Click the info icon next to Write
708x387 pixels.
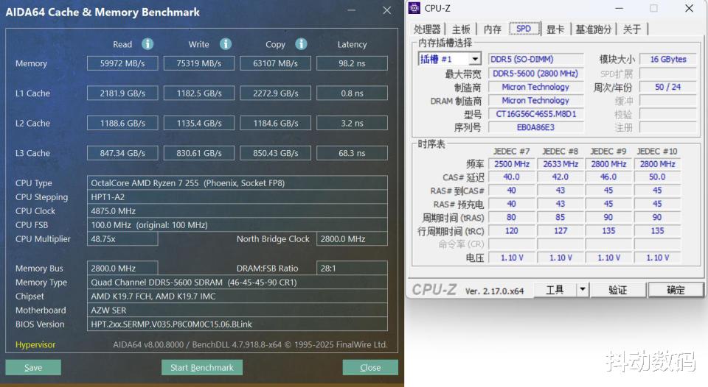pos(226,43)
